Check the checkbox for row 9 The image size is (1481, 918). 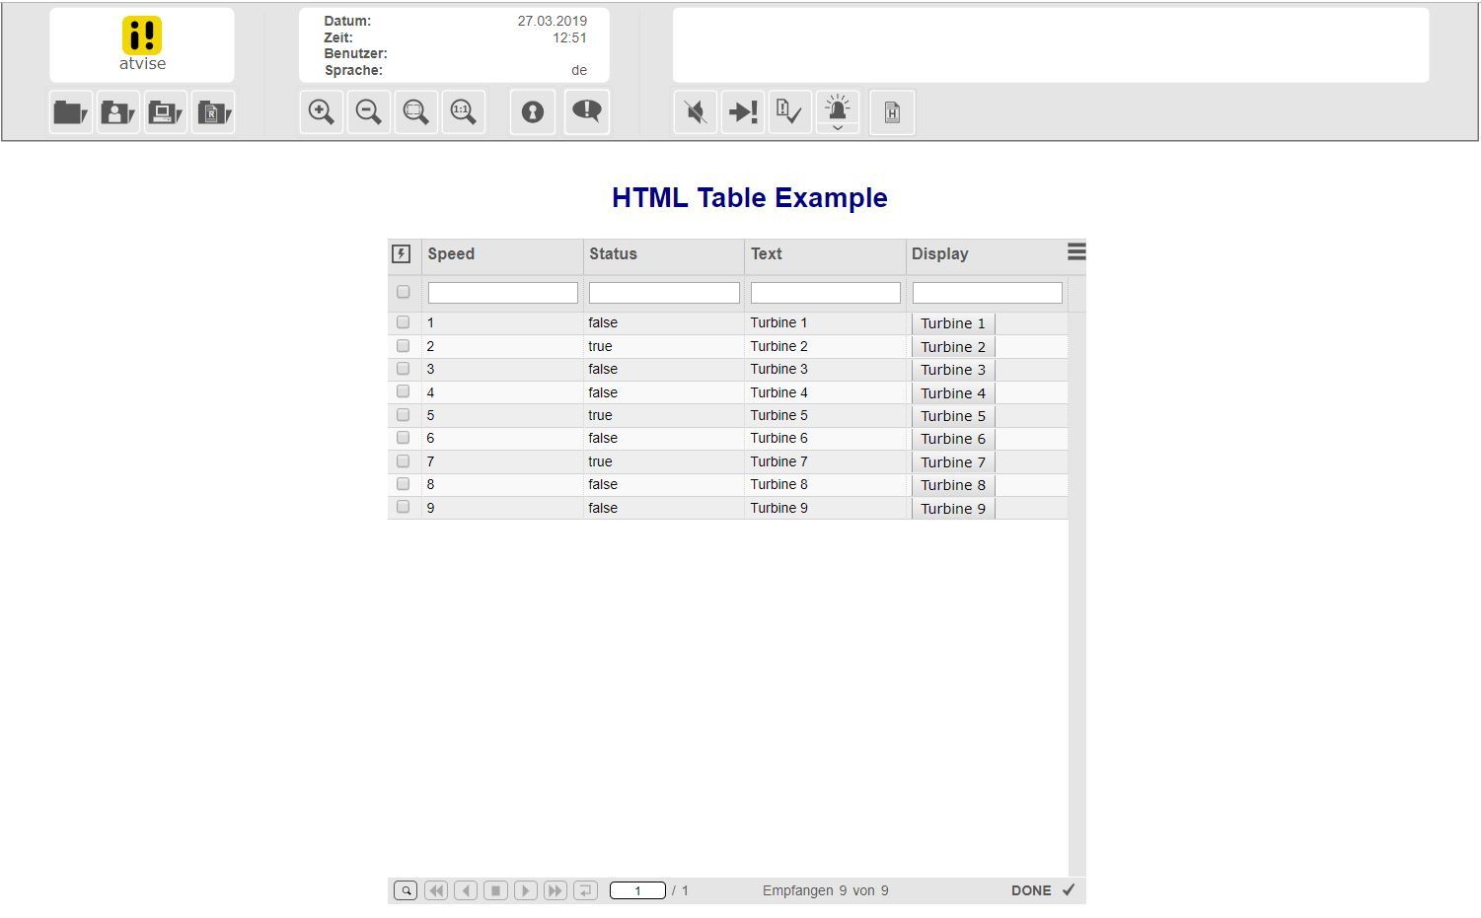(x=403, y=507)
